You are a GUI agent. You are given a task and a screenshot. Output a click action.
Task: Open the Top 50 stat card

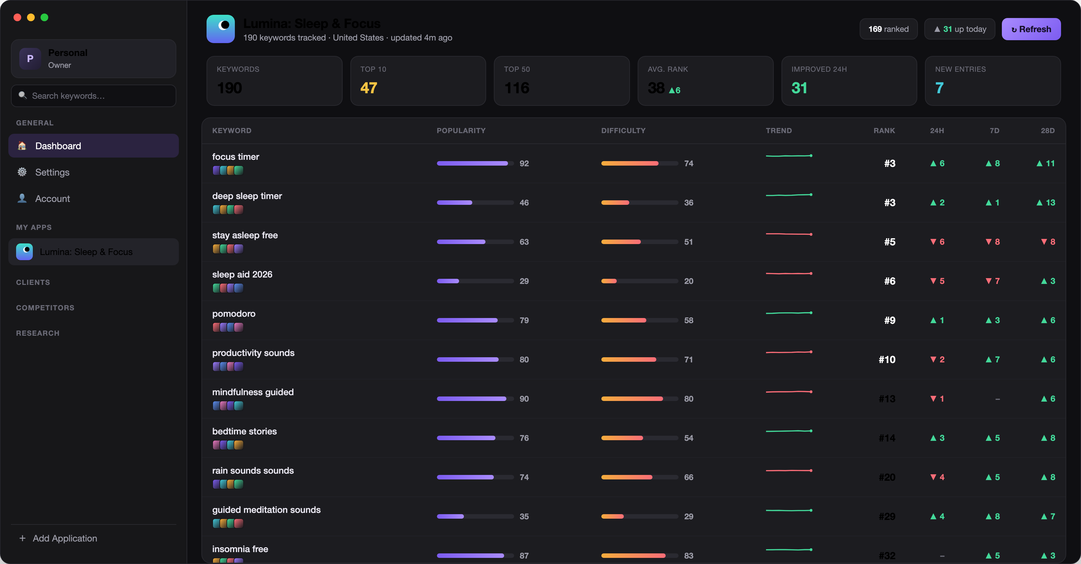pos(561,81)
